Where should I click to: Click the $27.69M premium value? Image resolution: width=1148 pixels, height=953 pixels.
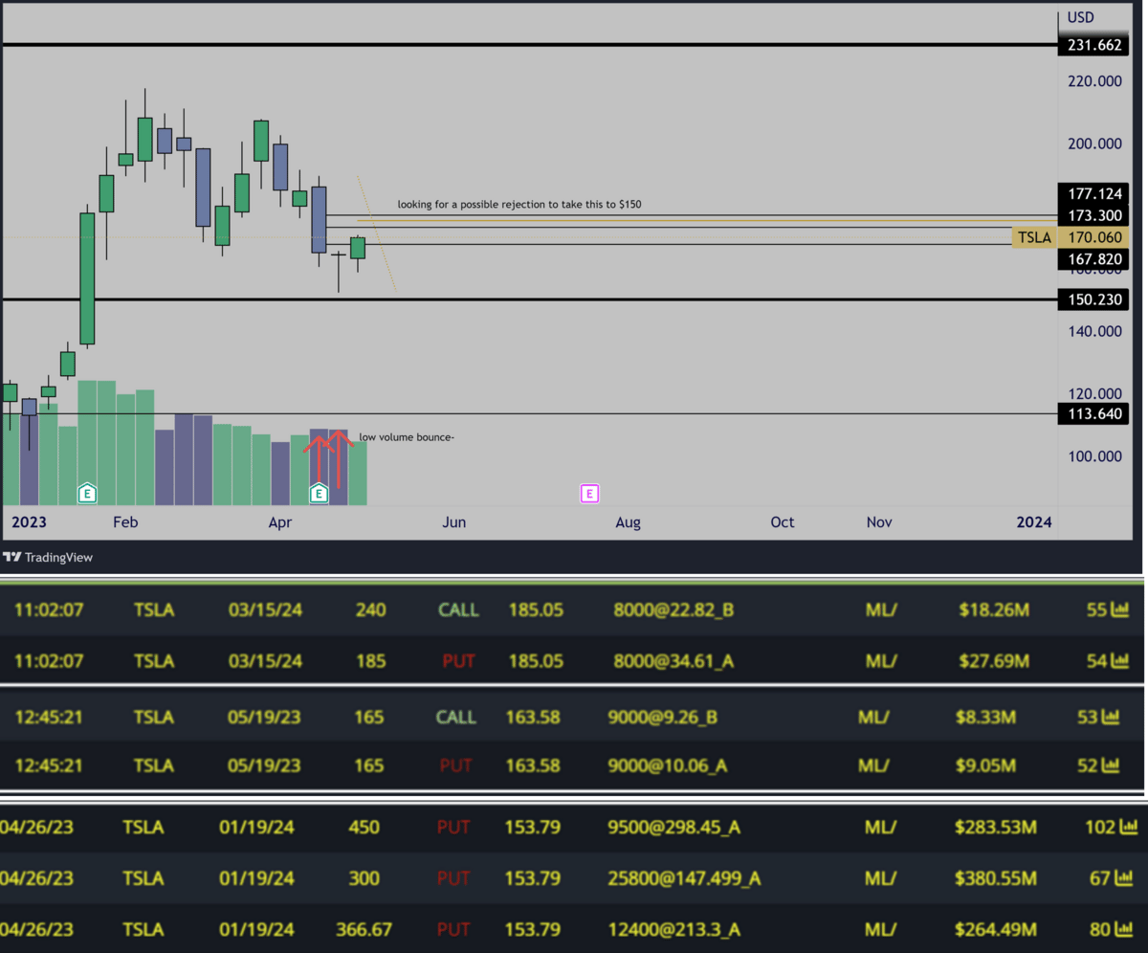993,661
